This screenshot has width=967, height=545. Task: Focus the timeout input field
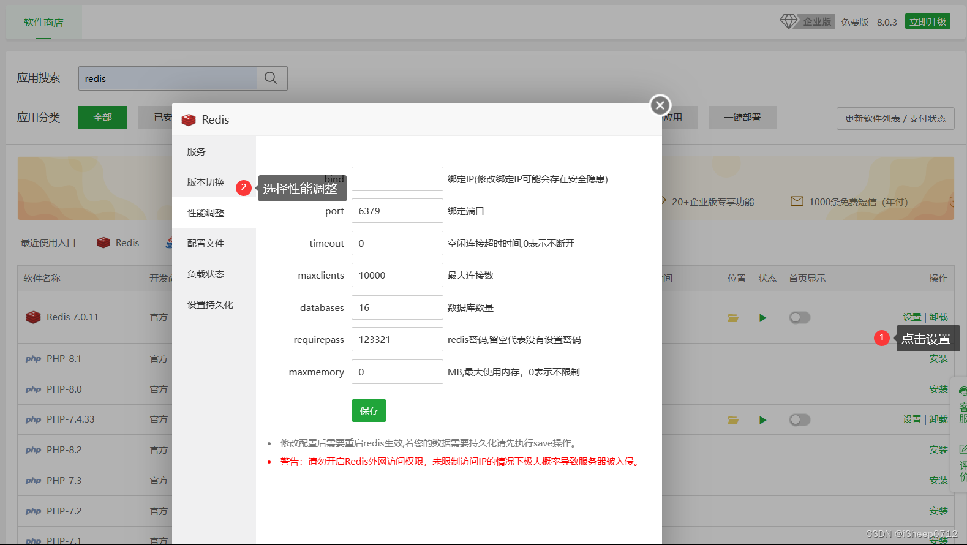point(397,243)
